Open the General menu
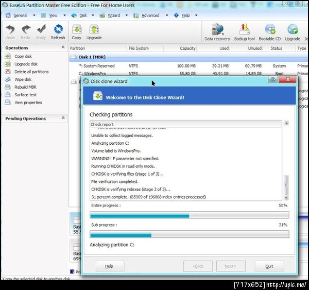This screenshot has height=290, width=309. coord(21,15)
